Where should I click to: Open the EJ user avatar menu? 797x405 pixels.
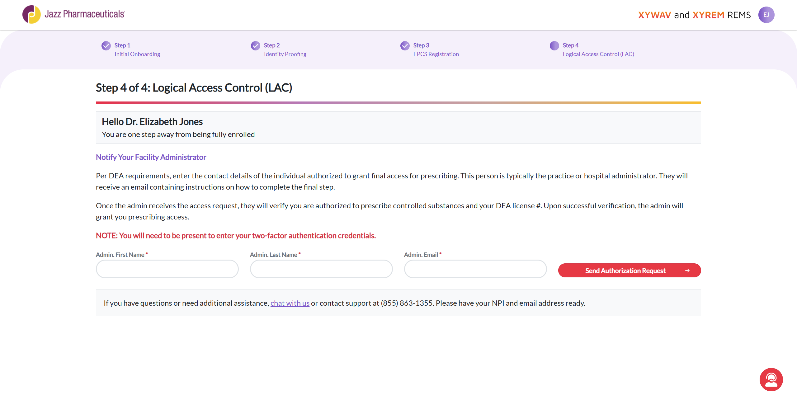pyautogui.click(x=766, y=15)
